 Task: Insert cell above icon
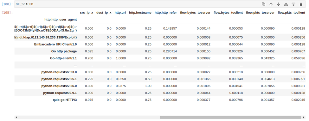[286, 4]
